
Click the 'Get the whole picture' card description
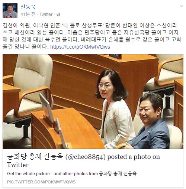(x=72, y=173)
